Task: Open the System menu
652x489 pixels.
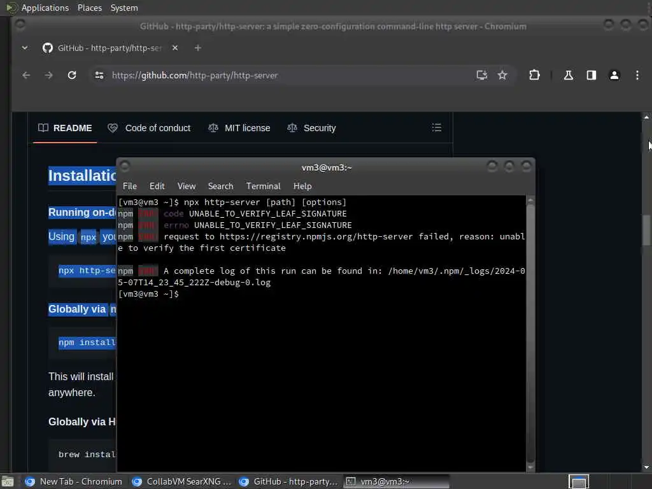Action: click(124, 8)
